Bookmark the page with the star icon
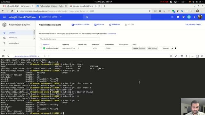The image size is (205, 115). [150, 11]
